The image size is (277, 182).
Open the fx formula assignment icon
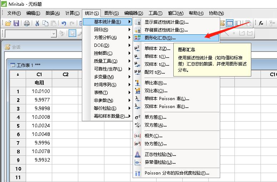coord(261,23)
